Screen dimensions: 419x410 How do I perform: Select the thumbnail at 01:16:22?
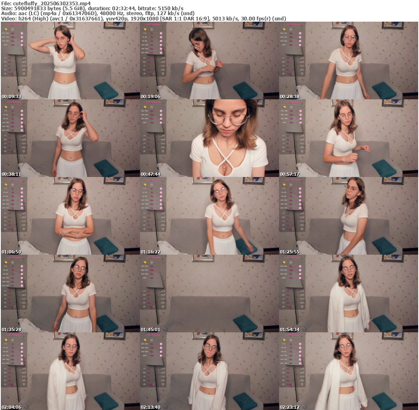[x=209, y=216]
